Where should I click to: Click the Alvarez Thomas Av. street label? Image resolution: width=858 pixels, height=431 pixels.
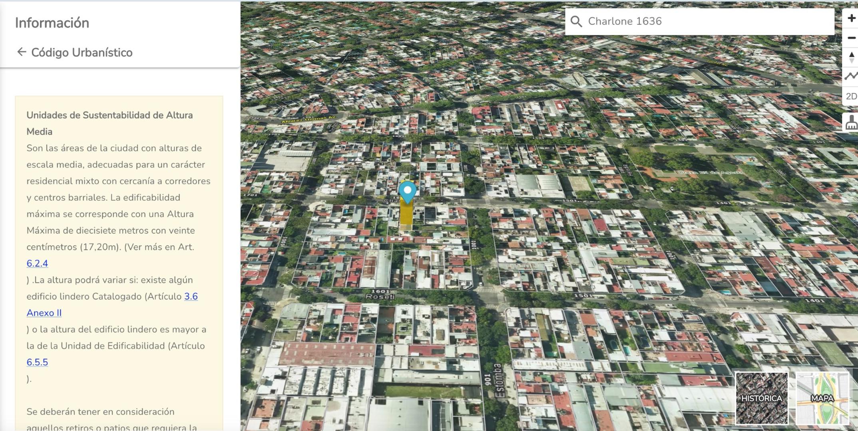(309, 119)
